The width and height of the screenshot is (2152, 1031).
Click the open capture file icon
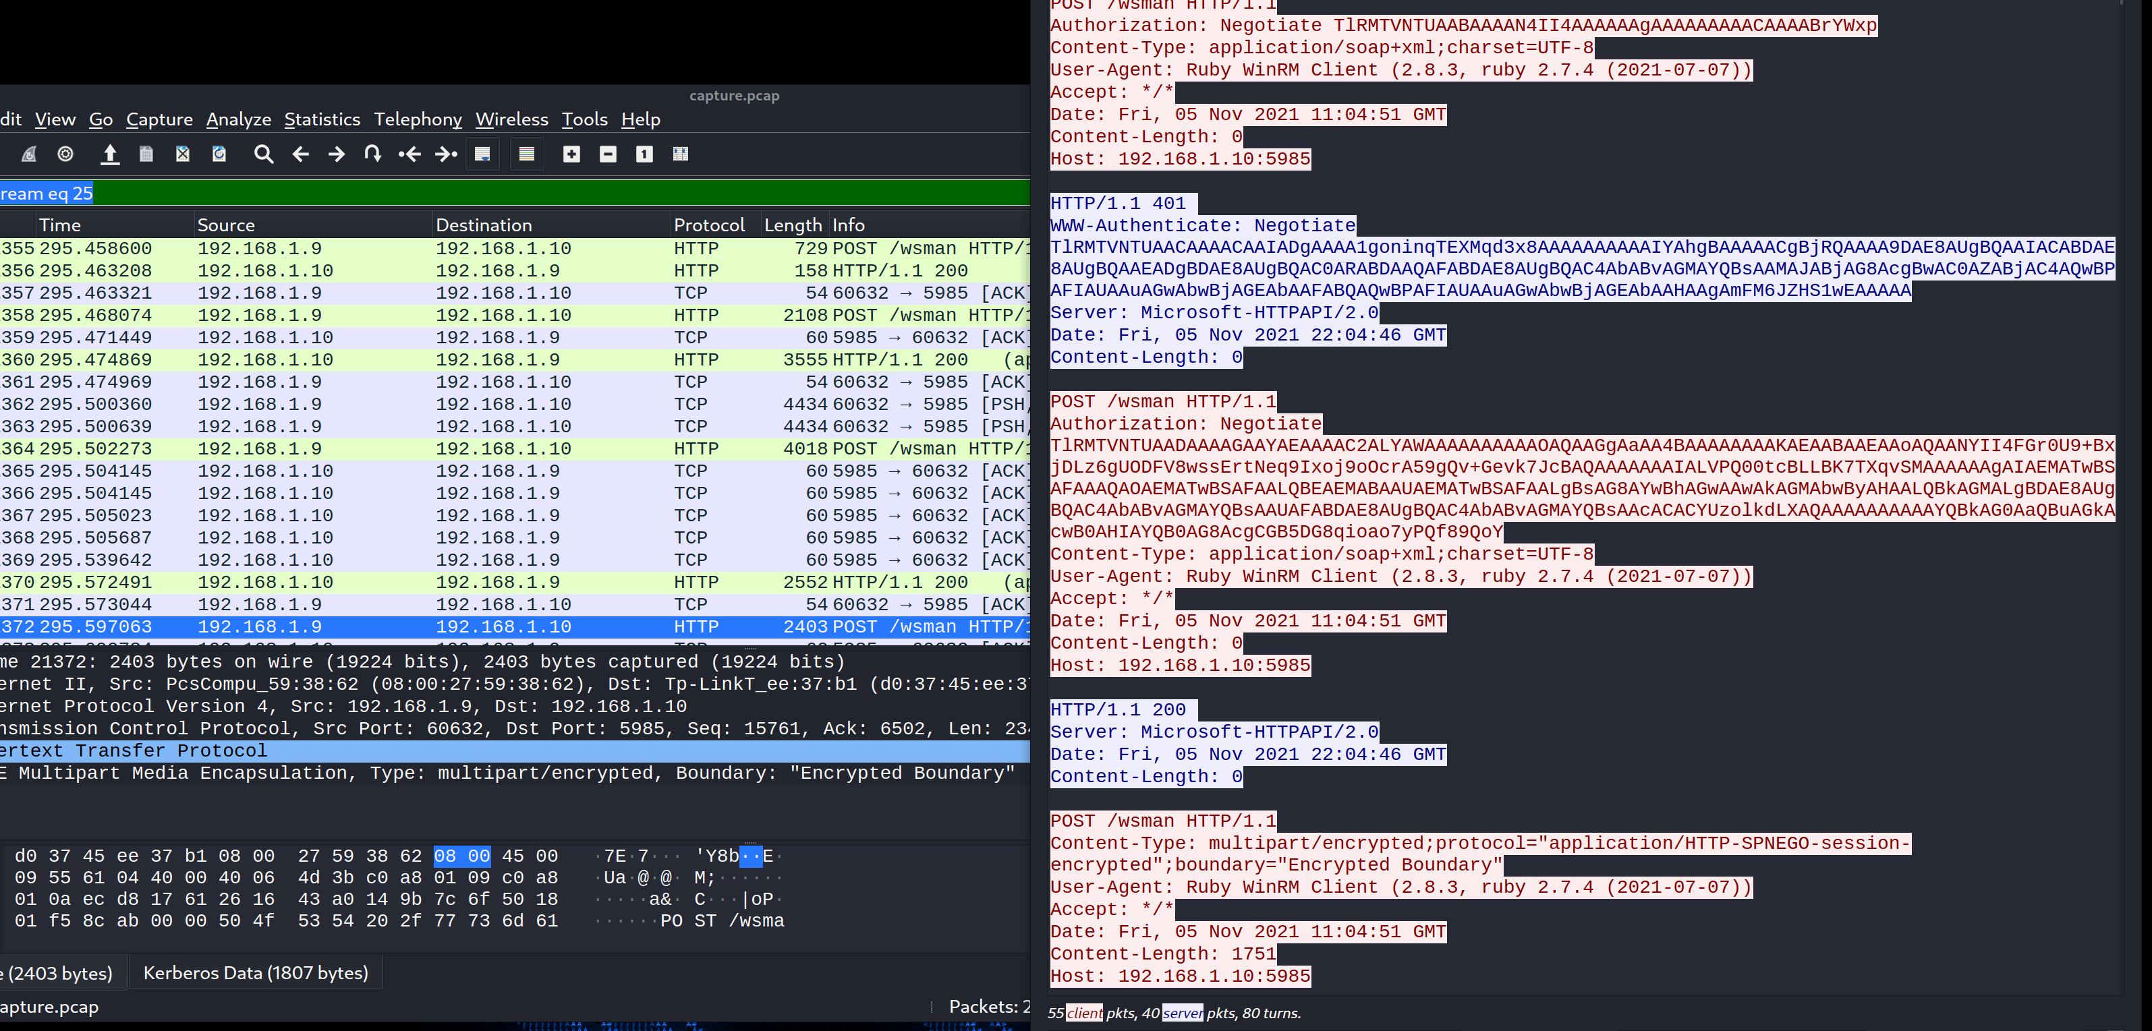[109, 154]
